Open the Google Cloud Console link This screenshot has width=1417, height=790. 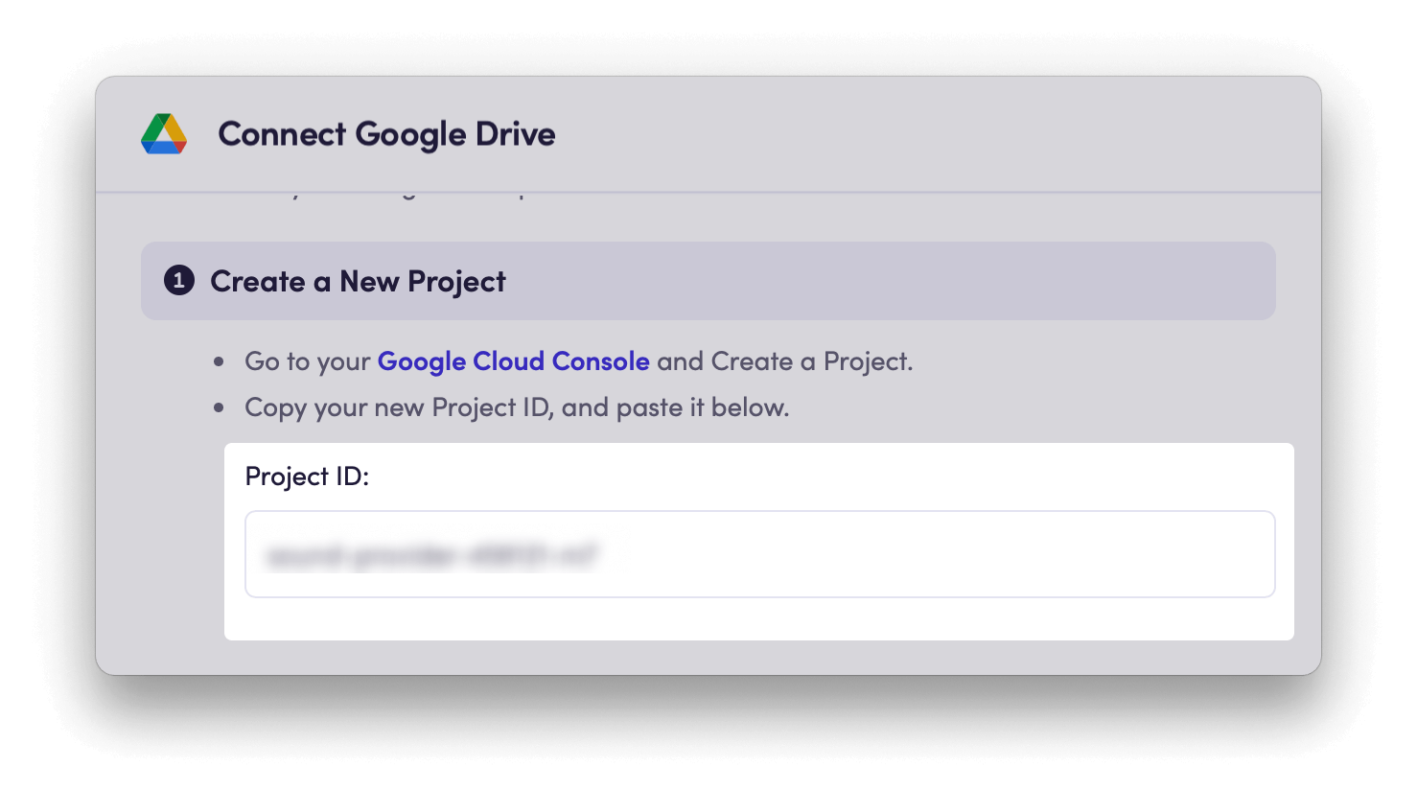click(x=513, y=361)
